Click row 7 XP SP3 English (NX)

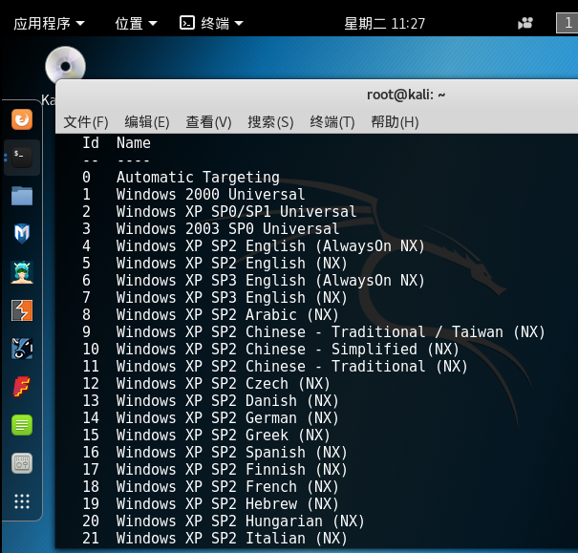click(x=231, y=298)
